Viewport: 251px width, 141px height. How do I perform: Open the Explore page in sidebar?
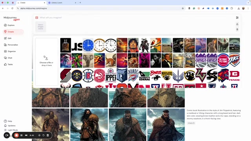tap(9, 25)
